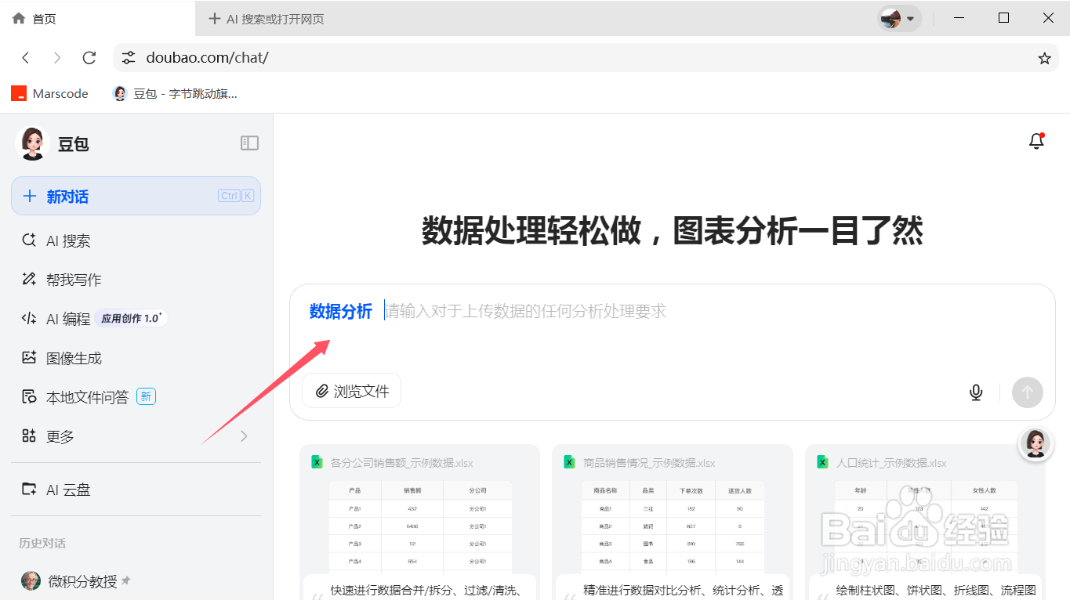Screen dimensions: 1070x600
Task: Click the paperclip icon in 浏览文件
Action: (321, 392)
